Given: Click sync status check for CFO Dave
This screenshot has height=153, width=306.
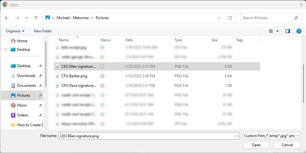Looking at the screenshot, I should coord(102,86).
